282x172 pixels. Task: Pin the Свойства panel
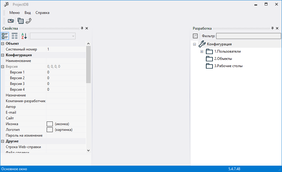(x=82, y=28)
